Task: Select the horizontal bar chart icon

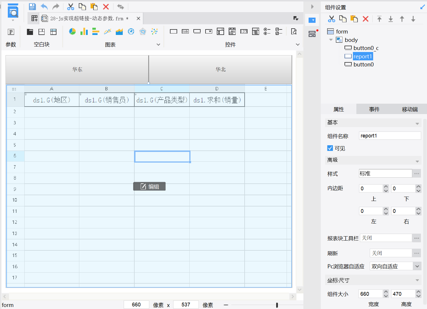Action: (x=96, y=31)
